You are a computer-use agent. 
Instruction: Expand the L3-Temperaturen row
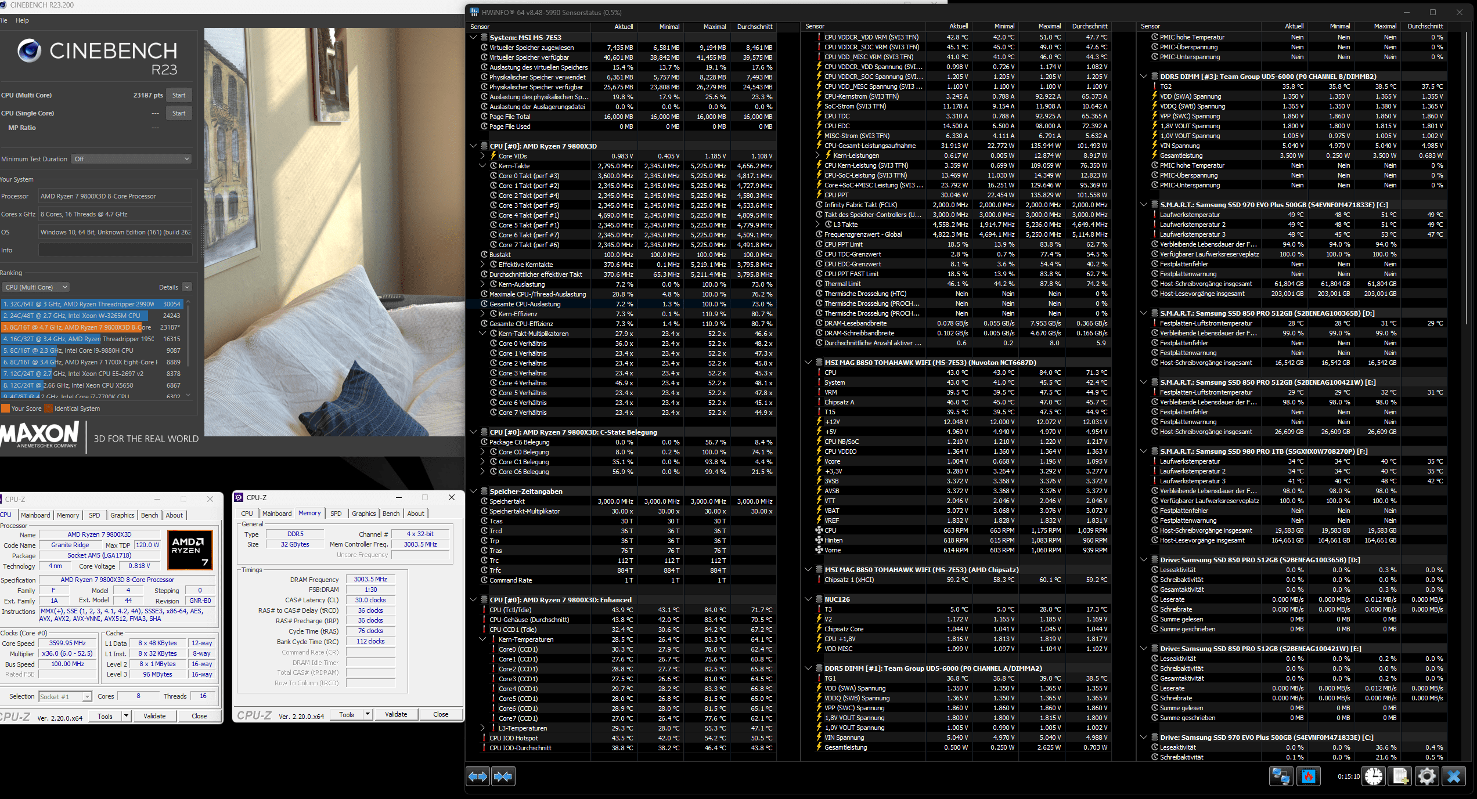click(x=482, y=728)
